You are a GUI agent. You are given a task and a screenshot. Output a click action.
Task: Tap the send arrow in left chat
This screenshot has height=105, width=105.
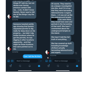41,61
